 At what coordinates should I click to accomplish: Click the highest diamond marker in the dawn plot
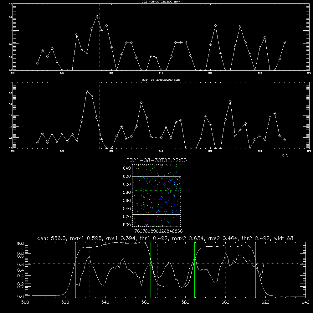[x=97, y=16]
